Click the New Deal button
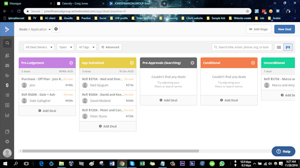Image resolution: width=300 pixels, height=168 pixels. [x=285, y=29]
